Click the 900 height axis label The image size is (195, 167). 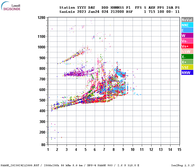[x=42, y=58]
